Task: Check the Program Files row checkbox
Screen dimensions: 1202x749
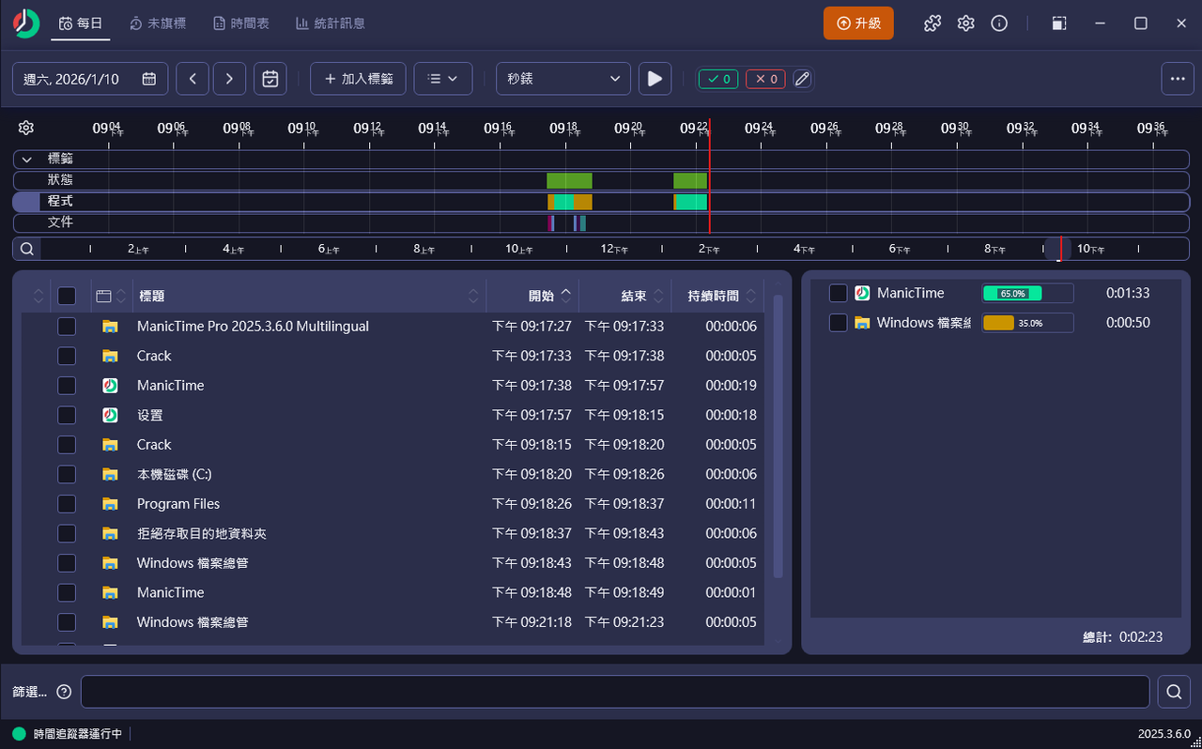Action: pos(67,504)
